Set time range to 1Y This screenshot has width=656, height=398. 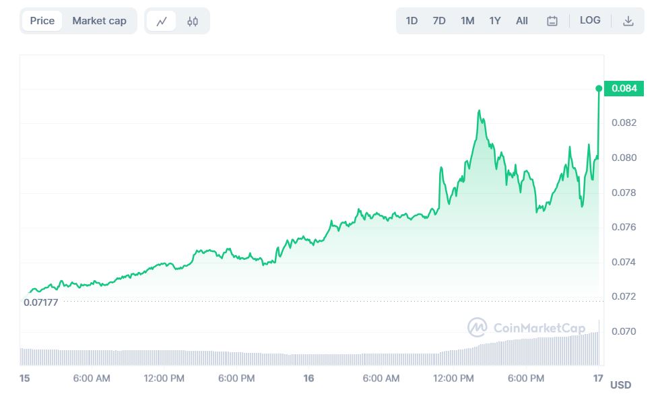click(495, 21)
